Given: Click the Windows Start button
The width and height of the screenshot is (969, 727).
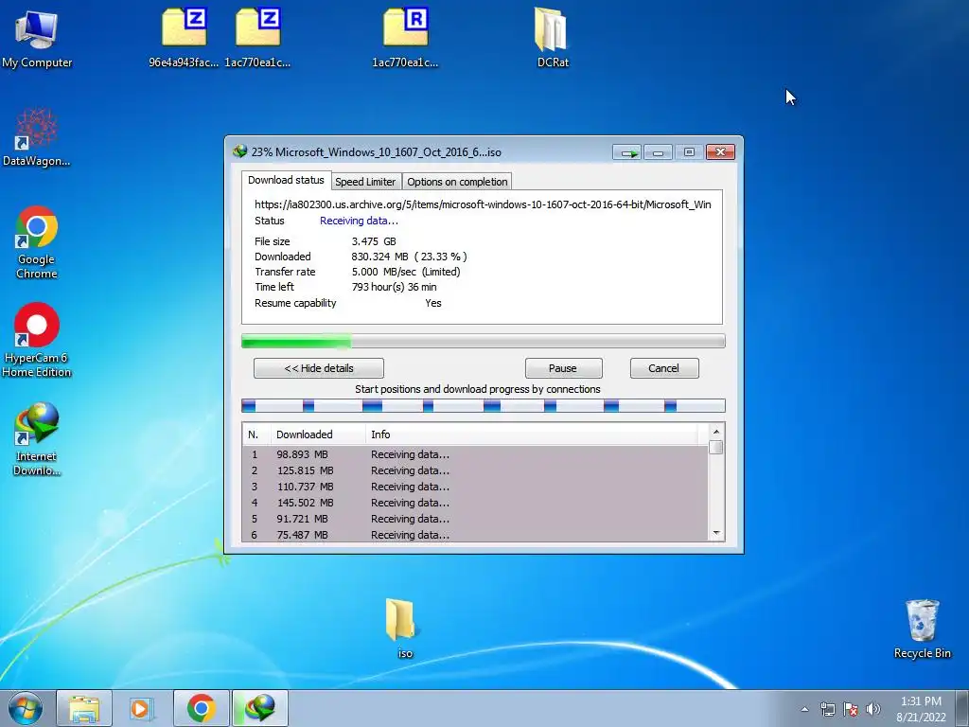Looking at the screenshot, I should 26,708.
